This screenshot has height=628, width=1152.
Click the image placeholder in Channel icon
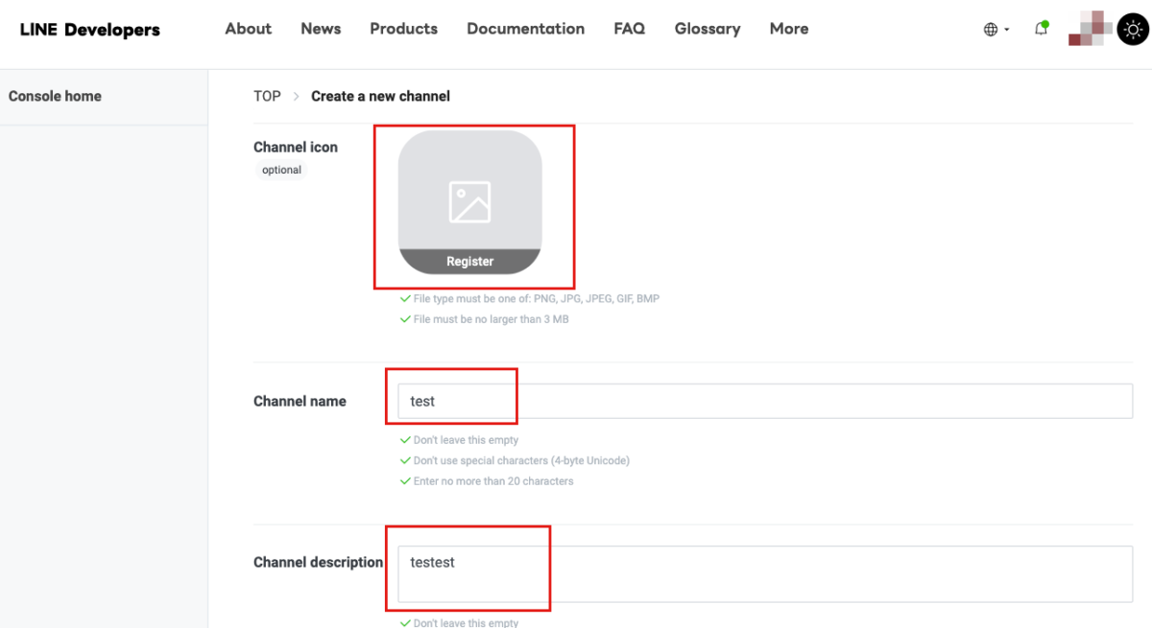pos(469,202)
